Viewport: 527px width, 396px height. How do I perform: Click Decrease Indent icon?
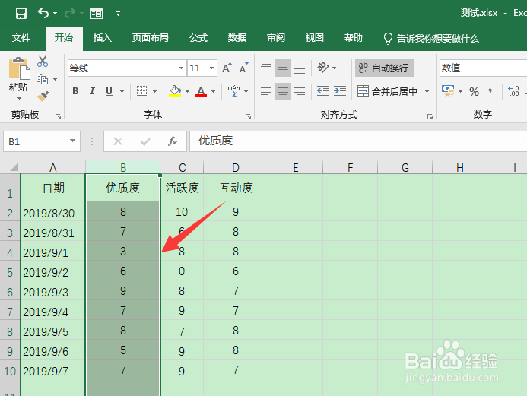tap(323, 91)
